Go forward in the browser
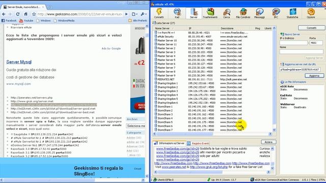326x183 pixels. [10, 14]
